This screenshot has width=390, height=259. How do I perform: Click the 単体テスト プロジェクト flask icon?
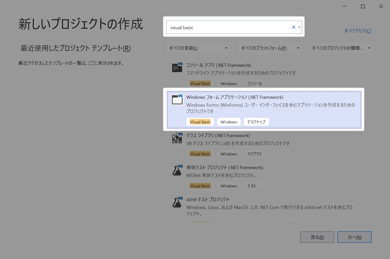click(x=177, y=170)
